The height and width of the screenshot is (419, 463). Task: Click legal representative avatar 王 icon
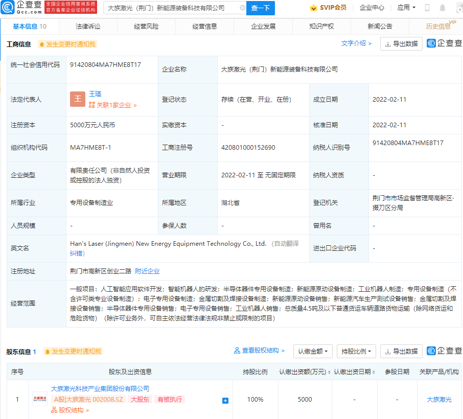click(77, 99)
